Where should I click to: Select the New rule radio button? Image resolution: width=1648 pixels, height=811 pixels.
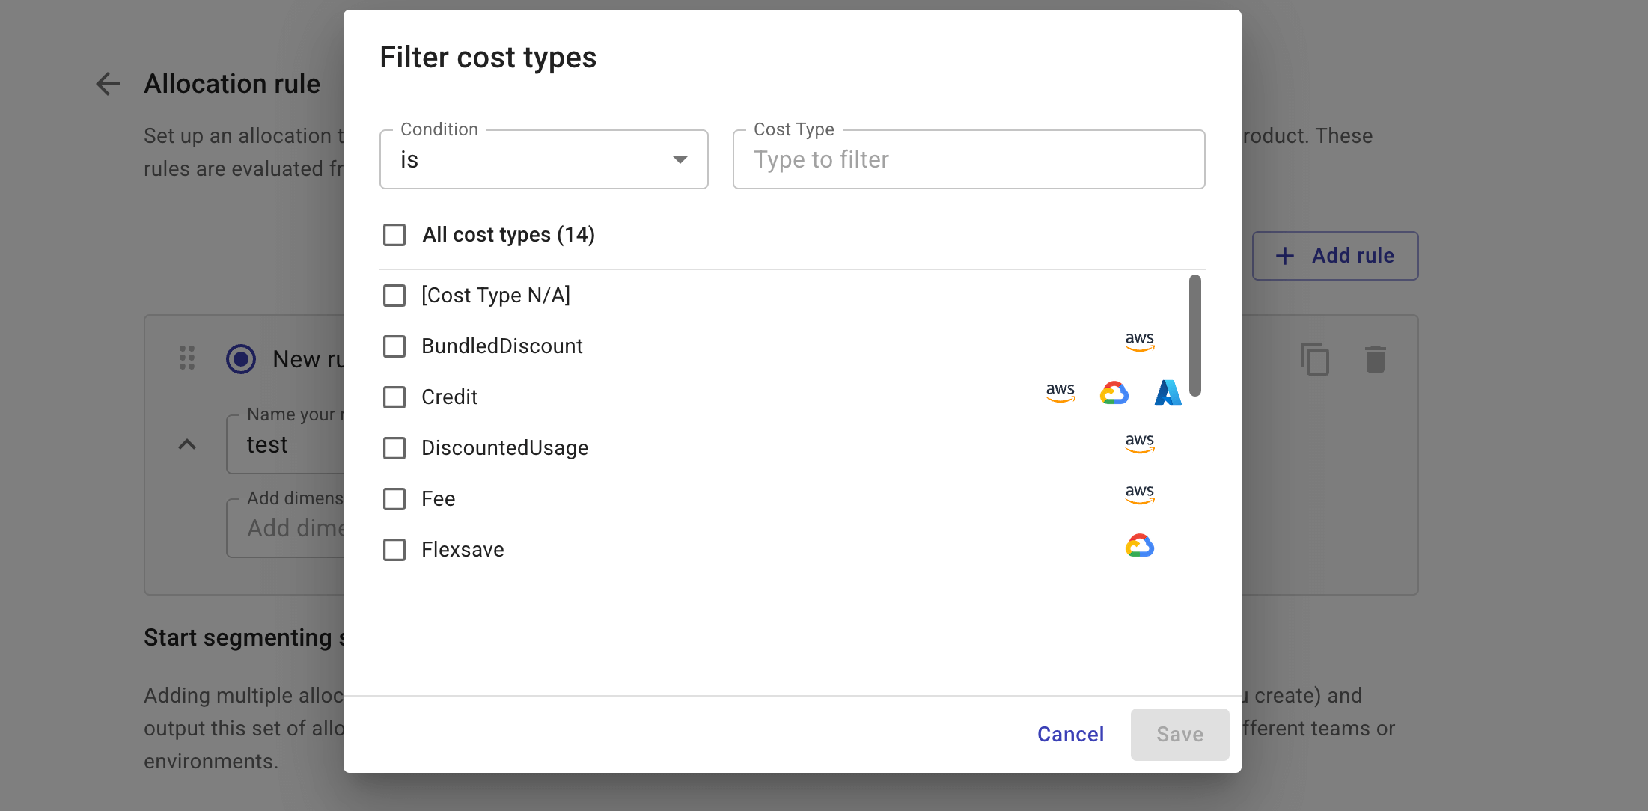tap(241, 359)
